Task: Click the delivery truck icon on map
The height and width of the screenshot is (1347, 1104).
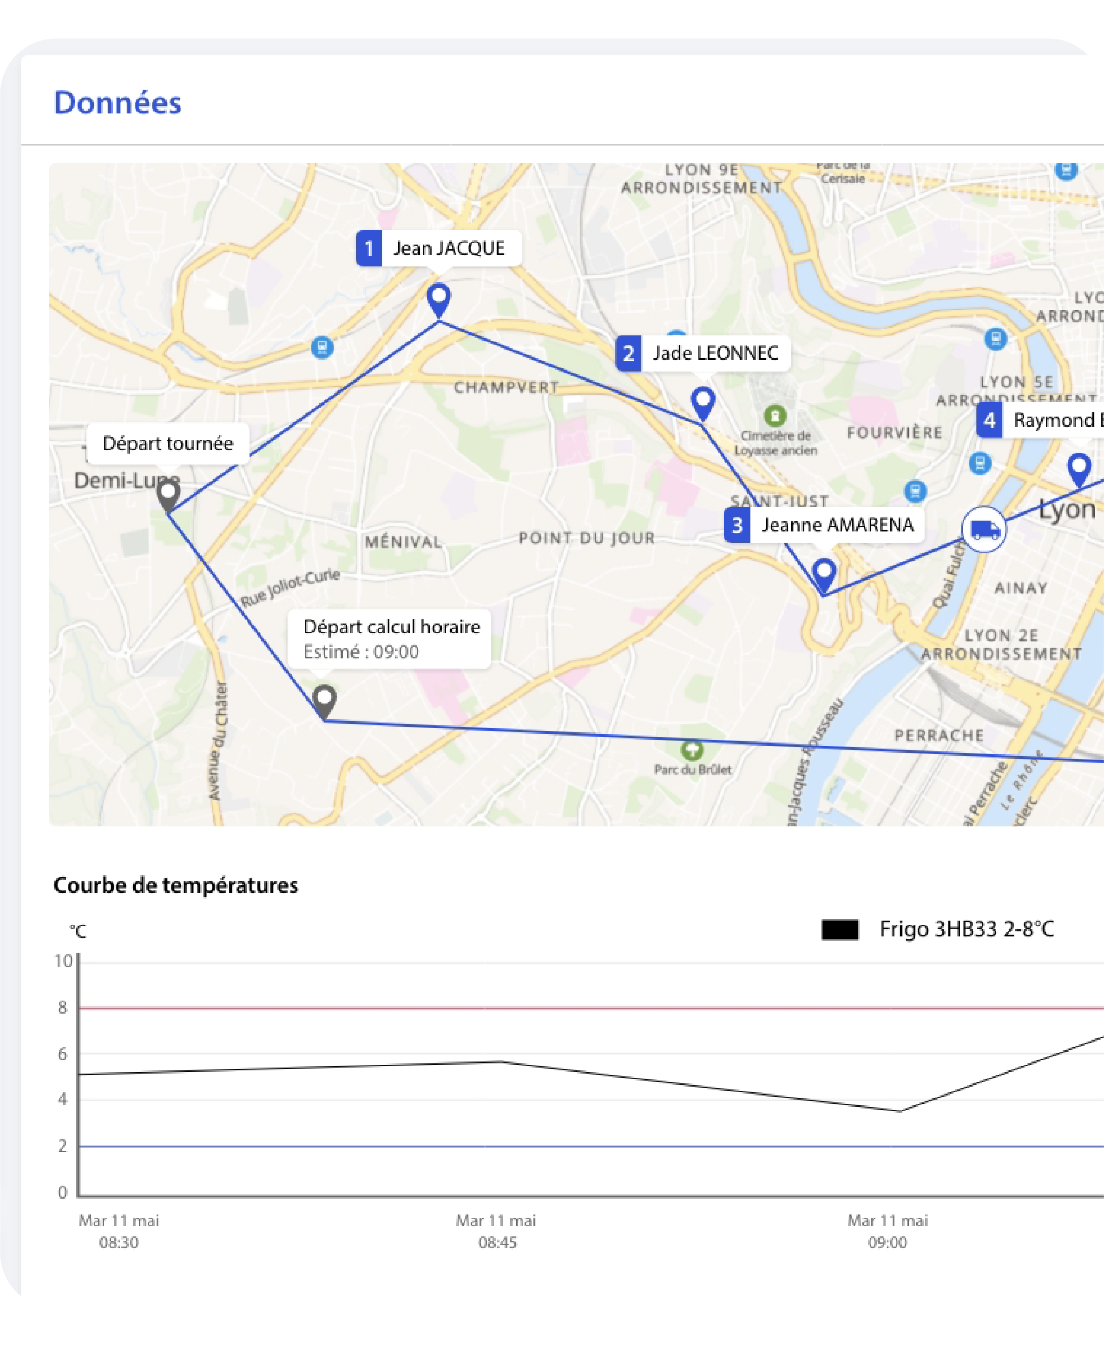Action: coord(984,530)
